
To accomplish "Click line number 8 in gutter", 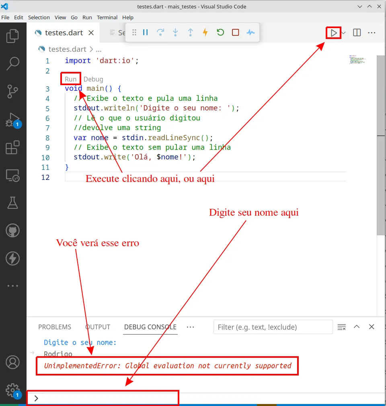I will point(47,138).
